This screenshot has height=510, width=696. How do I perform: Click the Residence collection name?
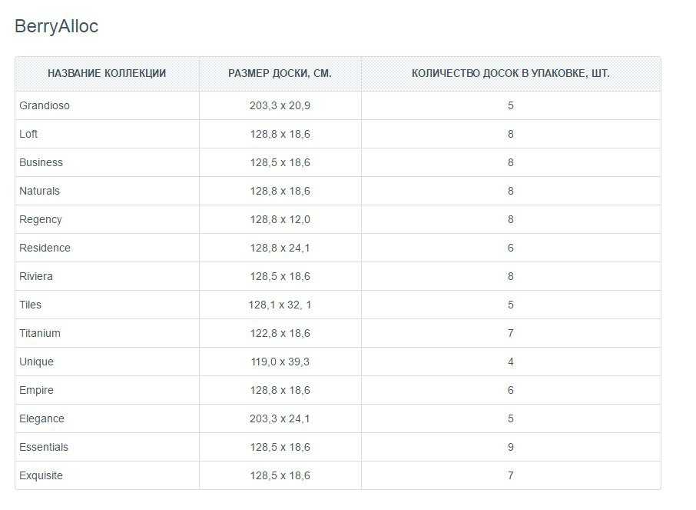pyautogui.click(x=45, y=248)
